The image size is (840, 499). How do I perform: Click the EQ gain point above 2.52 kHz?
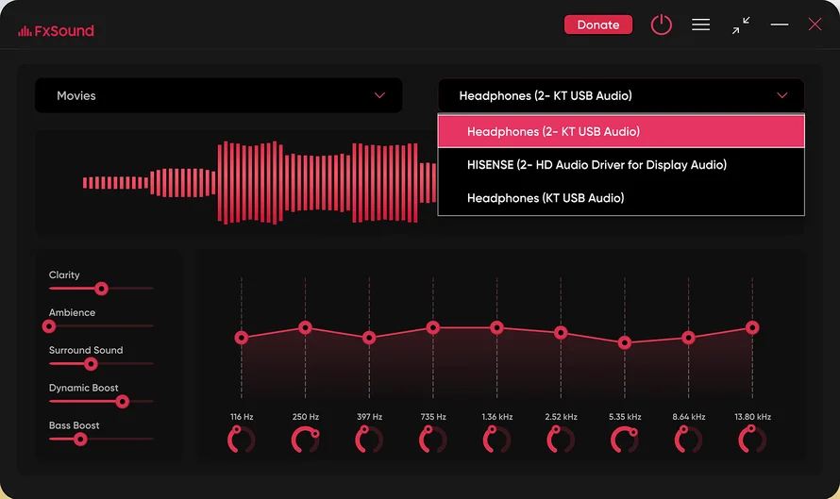(561, 333)
